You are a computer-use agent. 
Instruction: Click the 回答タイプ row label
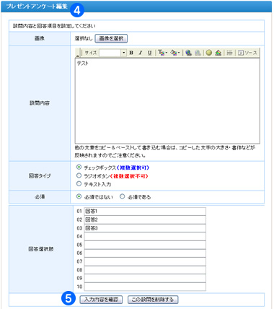coord(40,176)
